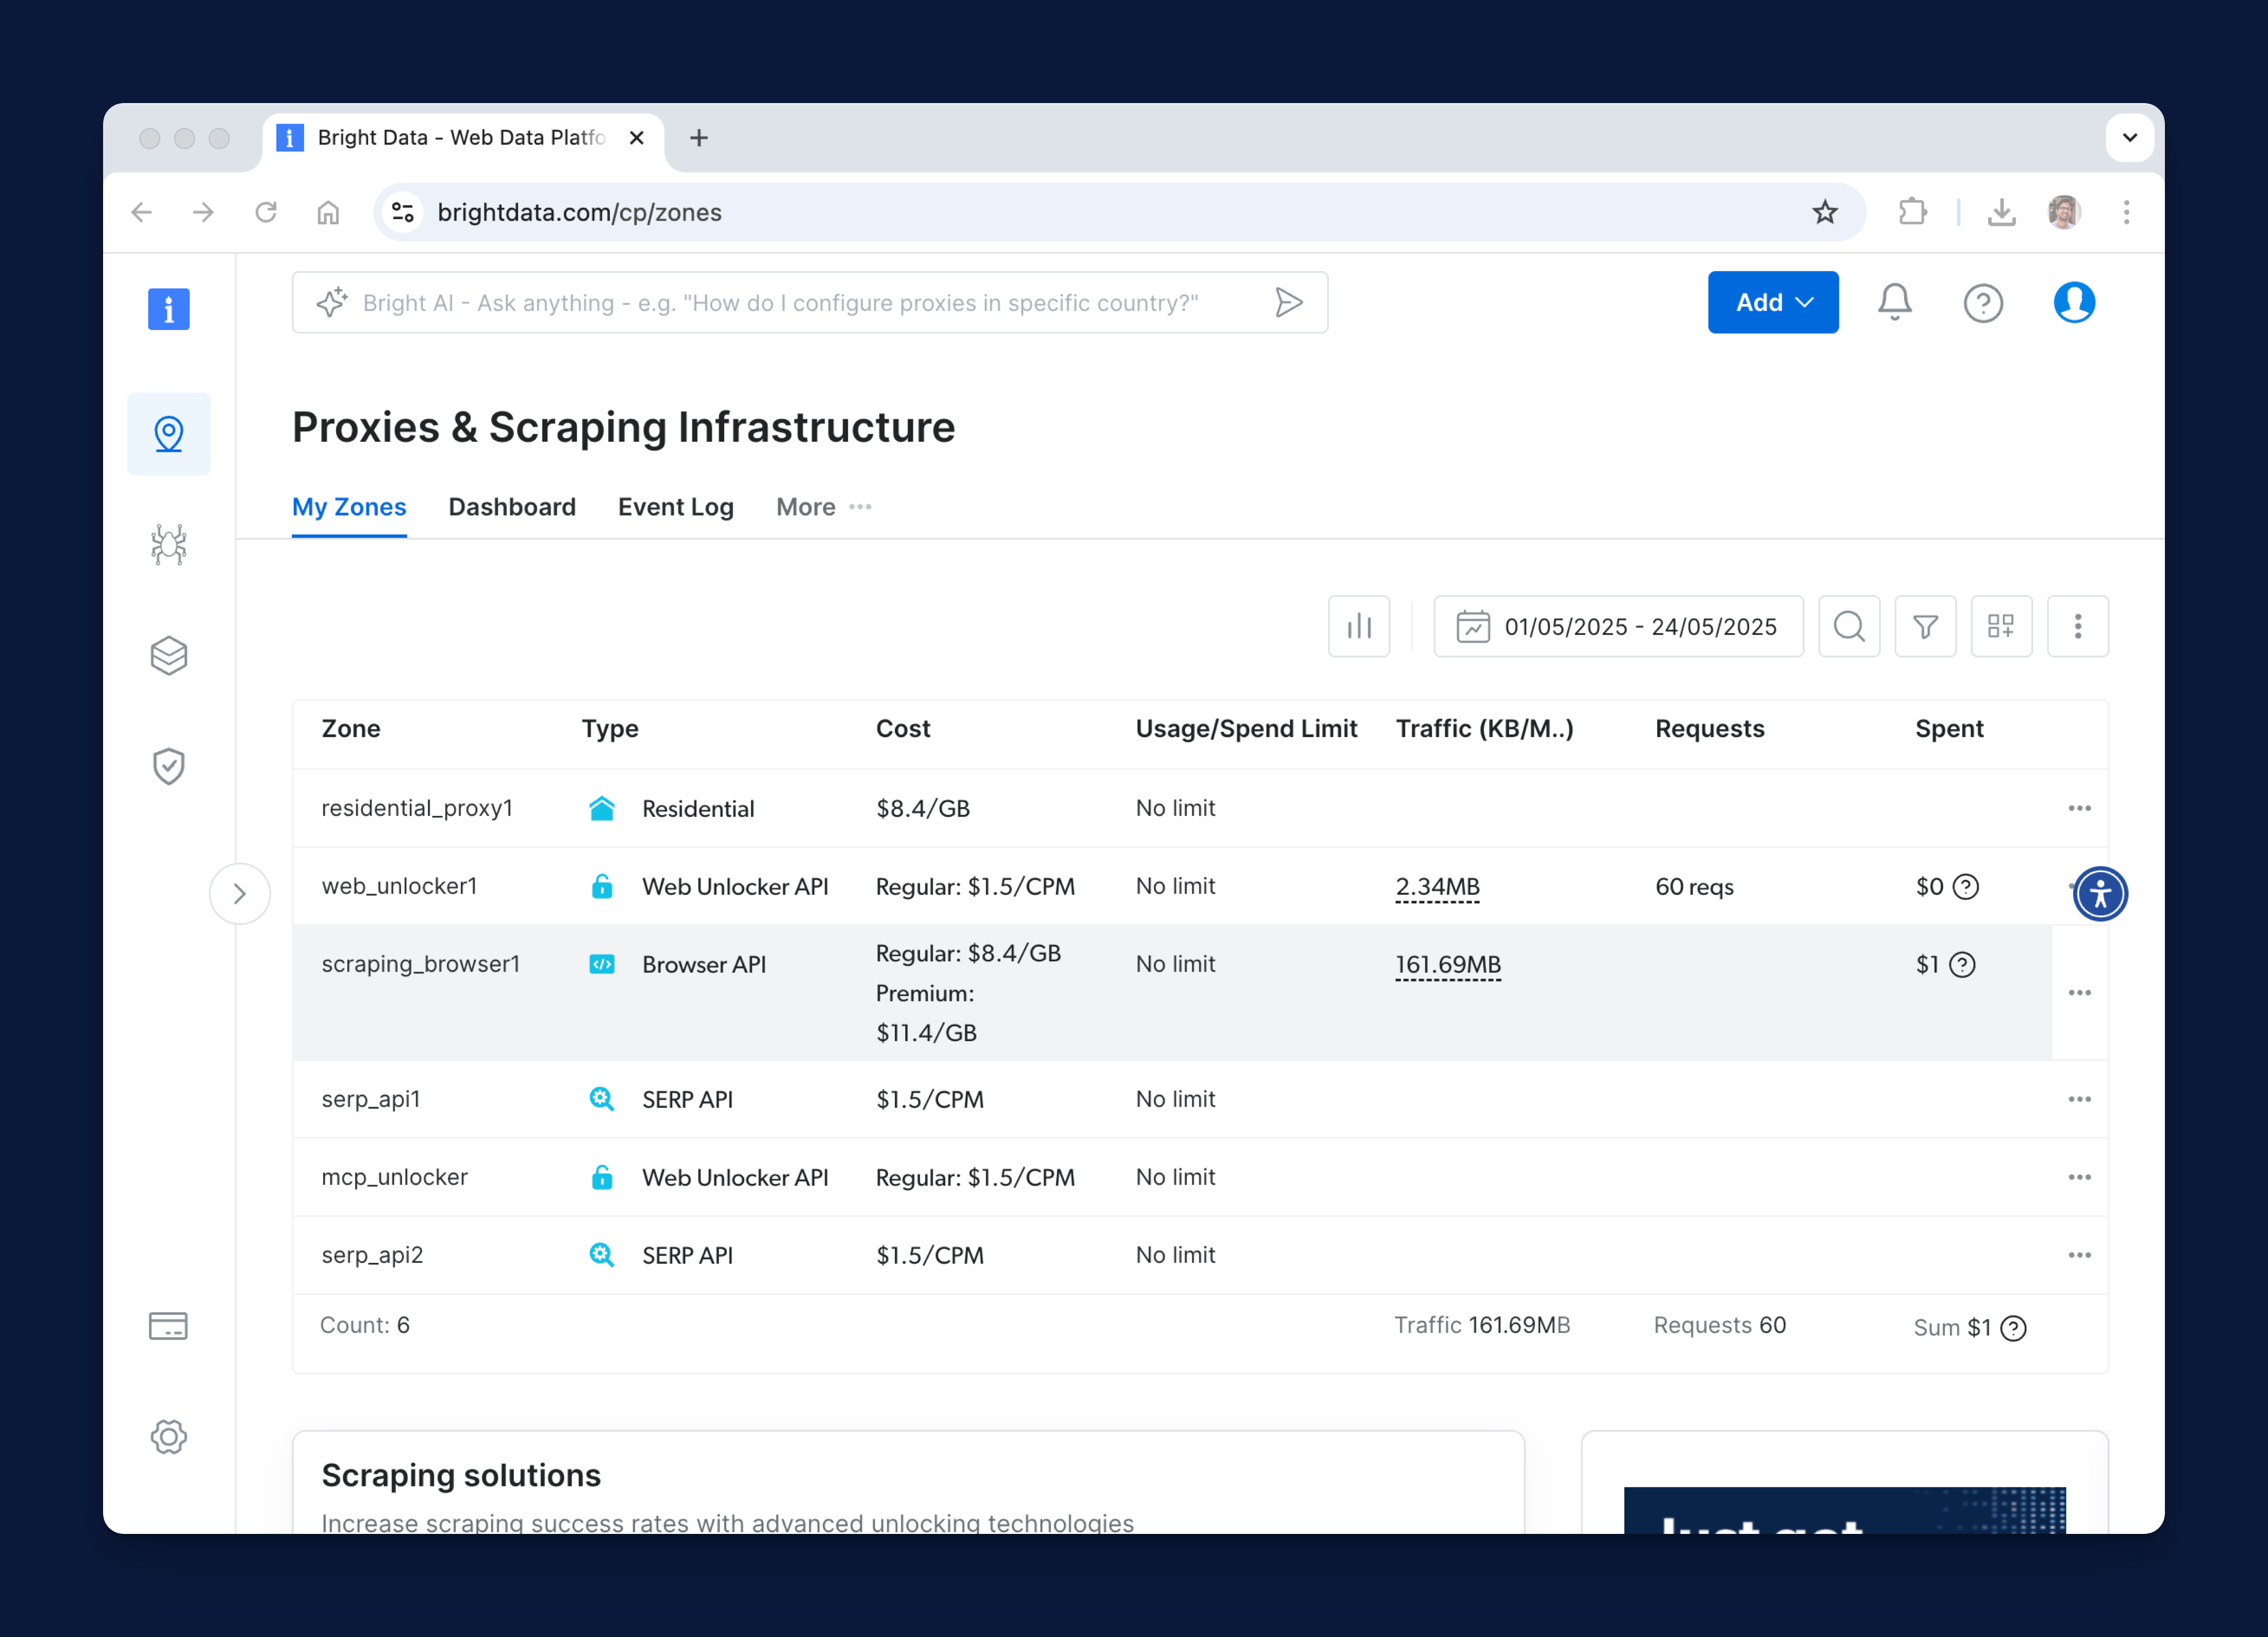Open serp_api1 row actions menu
This screenshot has height=1637, width=2268.
[2080, 1099]
